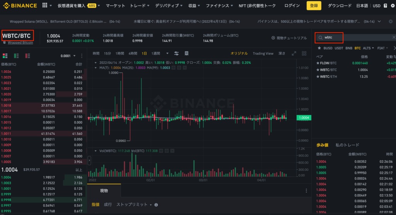Close the announcement bar
Screen dimensions: 396x215
[x=391, y=22]
